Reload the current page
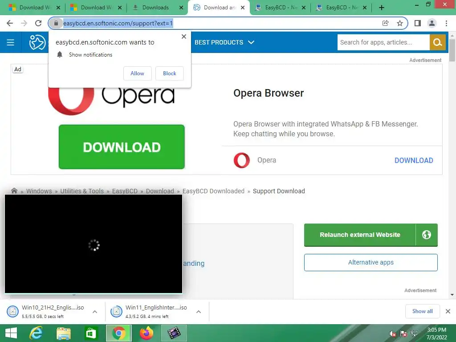 pos(38,23)
